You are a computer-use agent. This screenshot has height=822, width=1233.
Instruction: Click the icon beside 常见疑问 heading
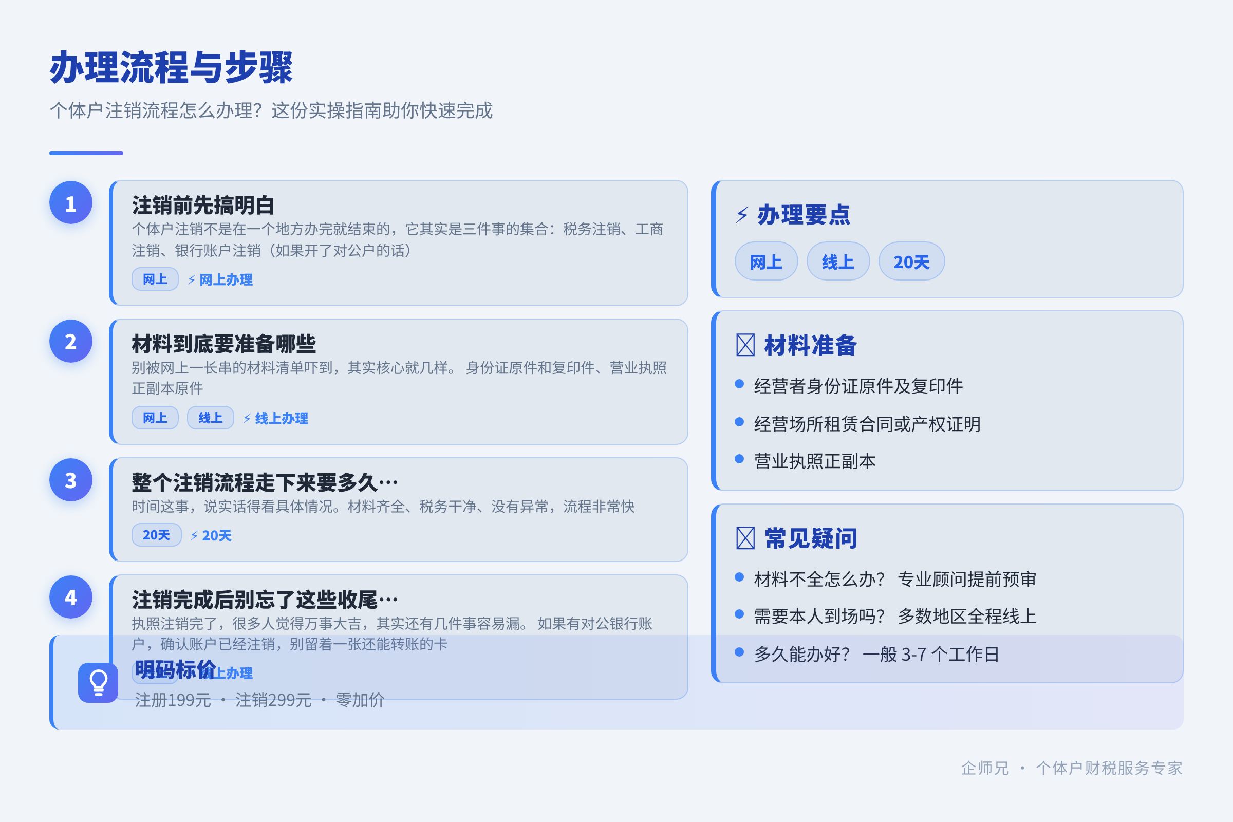(745, 538)
